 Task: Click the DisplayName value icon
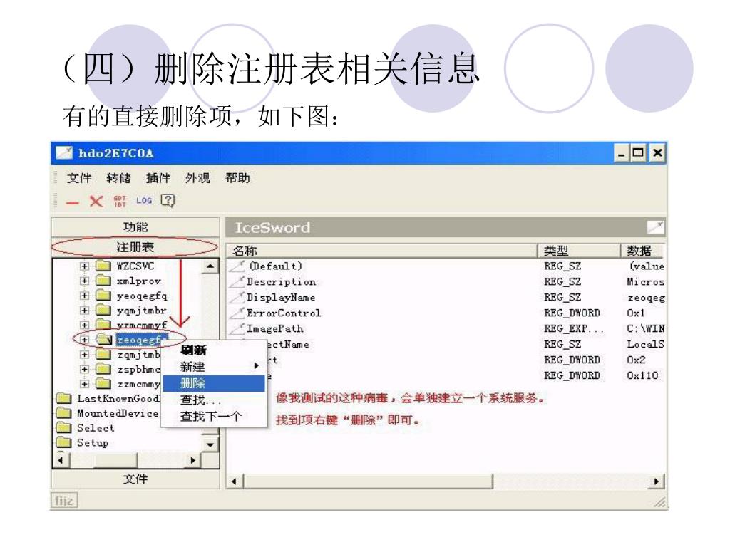(x=237, y=297)
